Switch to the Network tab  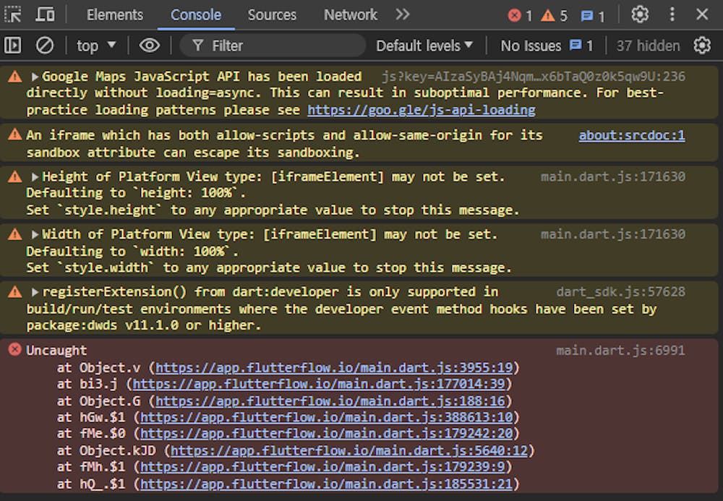pos(350,14)
